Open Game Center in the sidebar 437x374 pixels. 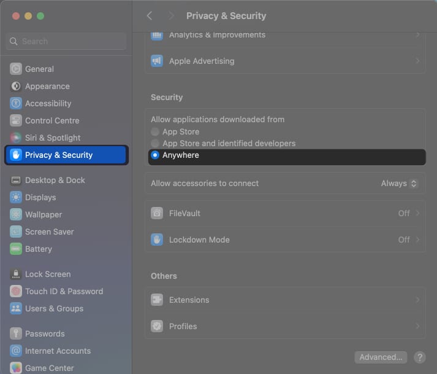tap(66, 368)
